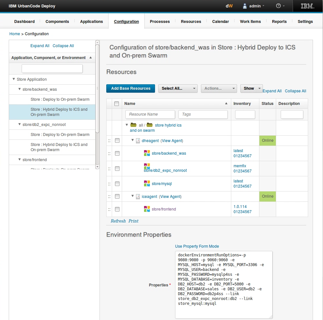Click the store/backend_was component puzzle icon
Viewport: 323px width, 320px height.
click(147, 153)
